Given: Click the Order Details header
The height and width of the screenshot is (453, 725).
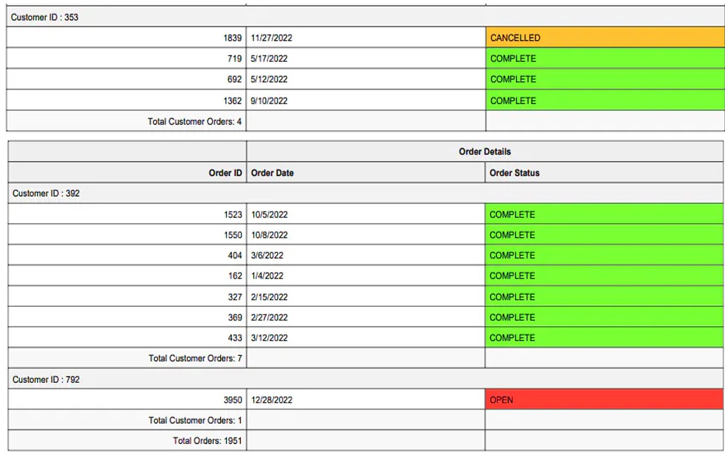Looking at the screenshot, I should pos(485,151).
